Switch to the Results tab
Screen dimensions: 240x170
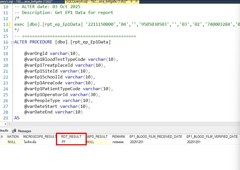(4, 131)
